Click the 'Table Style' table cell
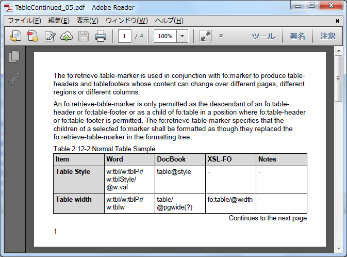 tap(79, 180)
